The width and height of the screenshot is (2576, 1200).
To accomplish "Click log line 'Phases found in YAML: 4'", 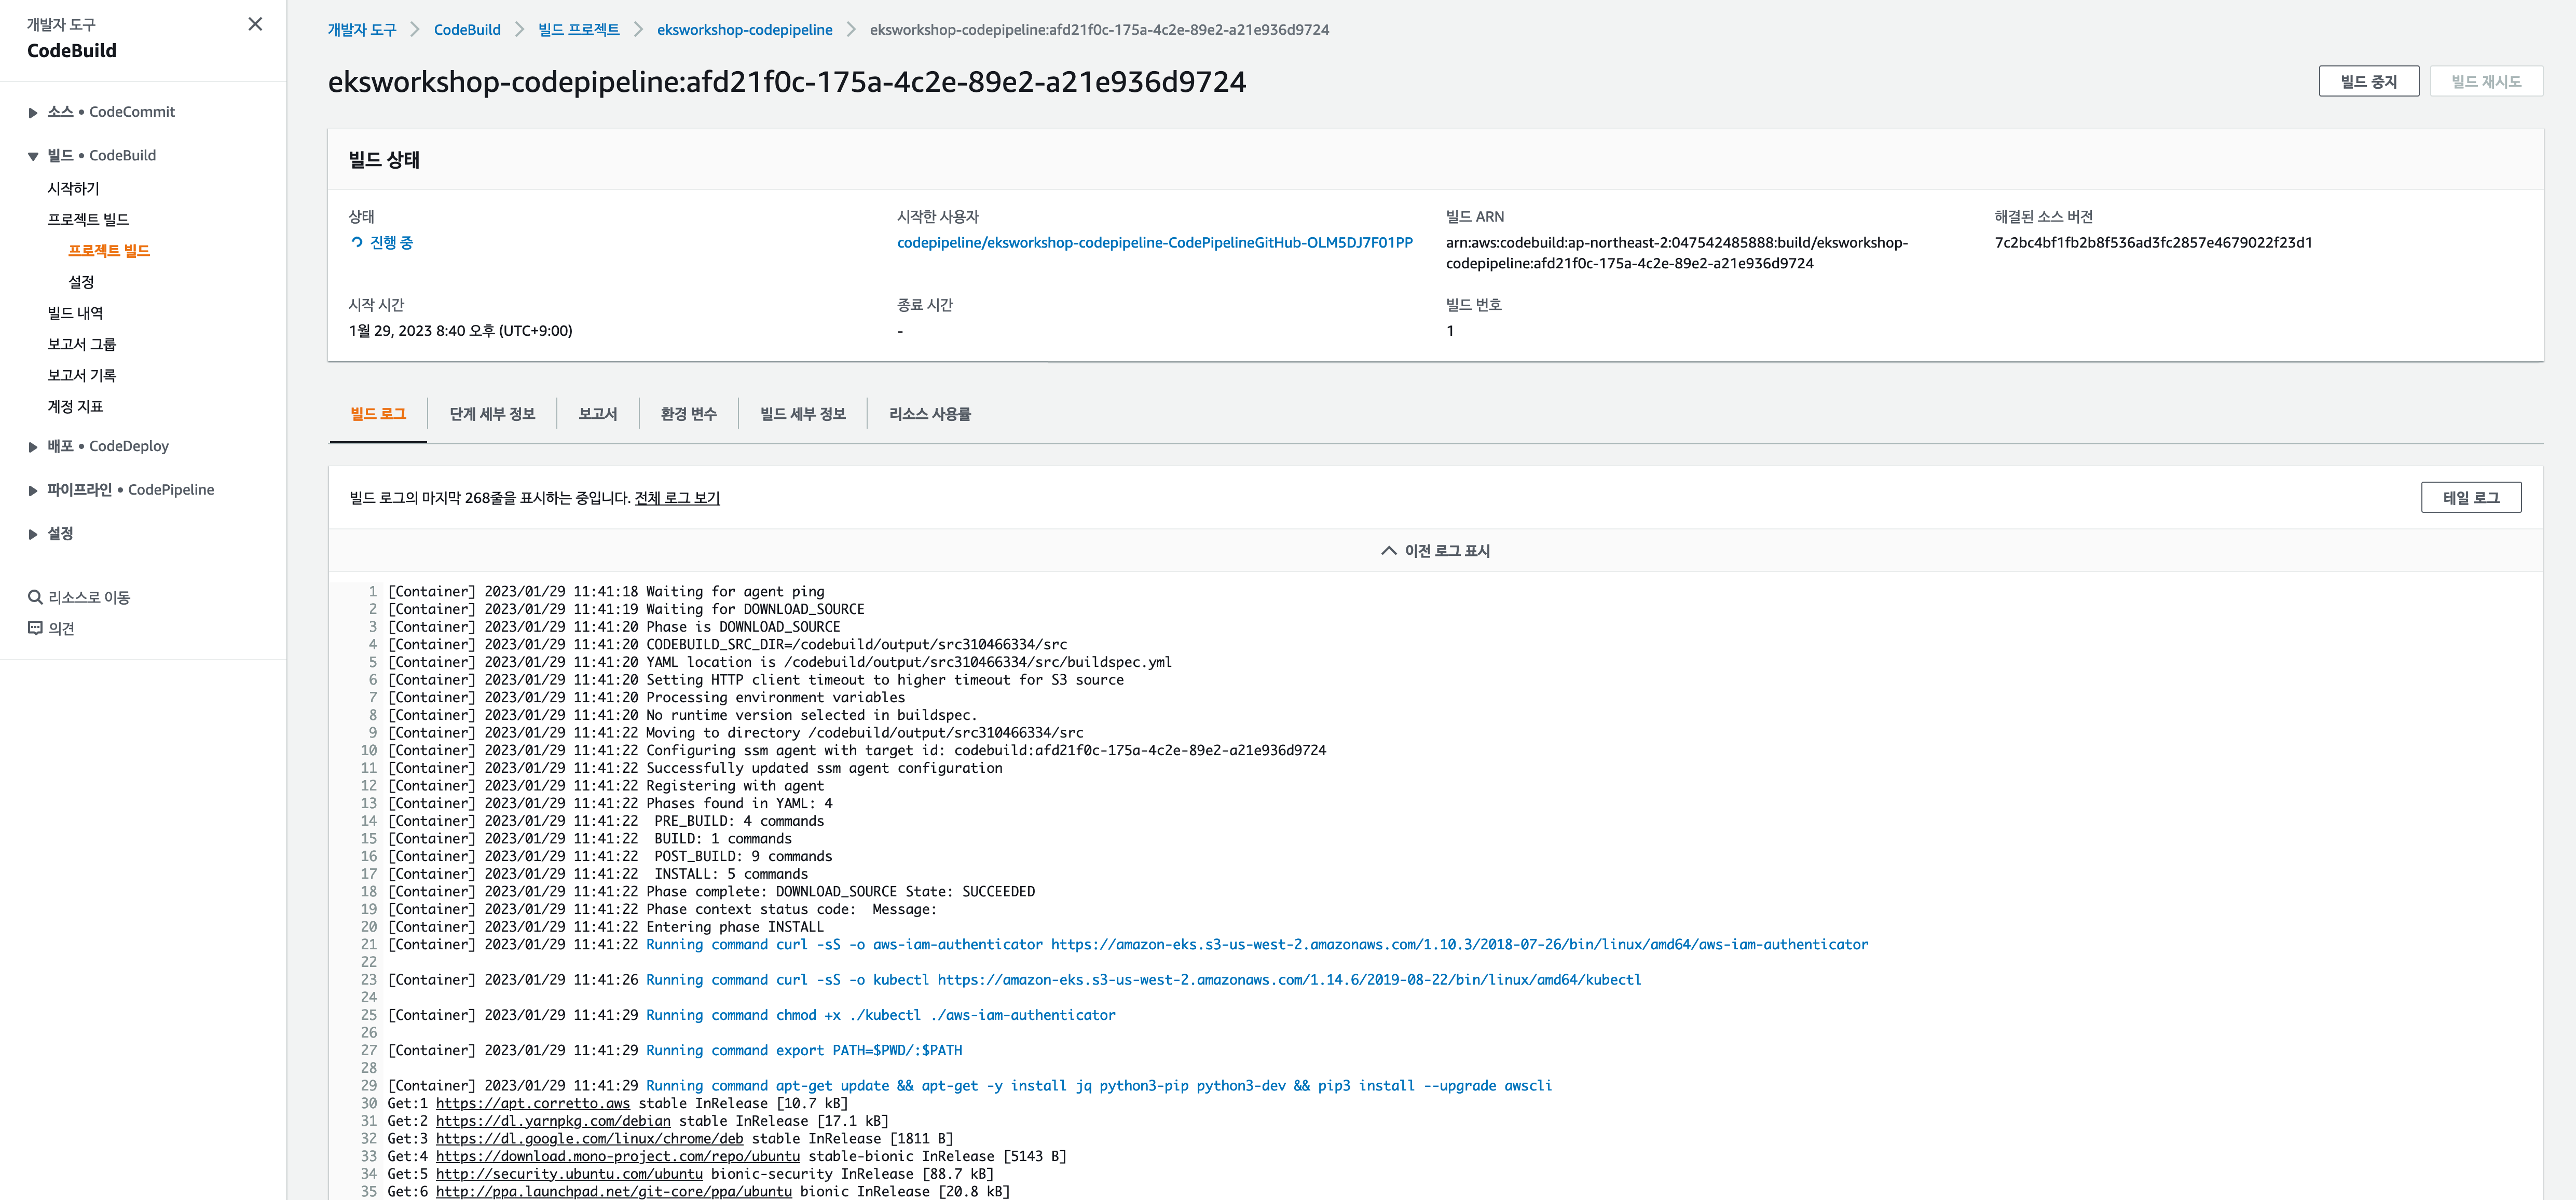I will click(x=610, y=804).
